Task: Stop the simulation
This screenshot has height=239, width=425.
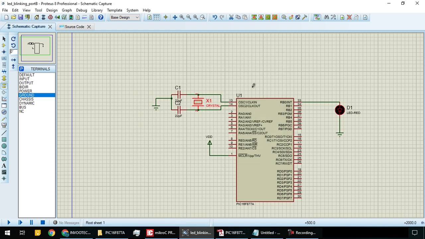Action: (42, 223)
